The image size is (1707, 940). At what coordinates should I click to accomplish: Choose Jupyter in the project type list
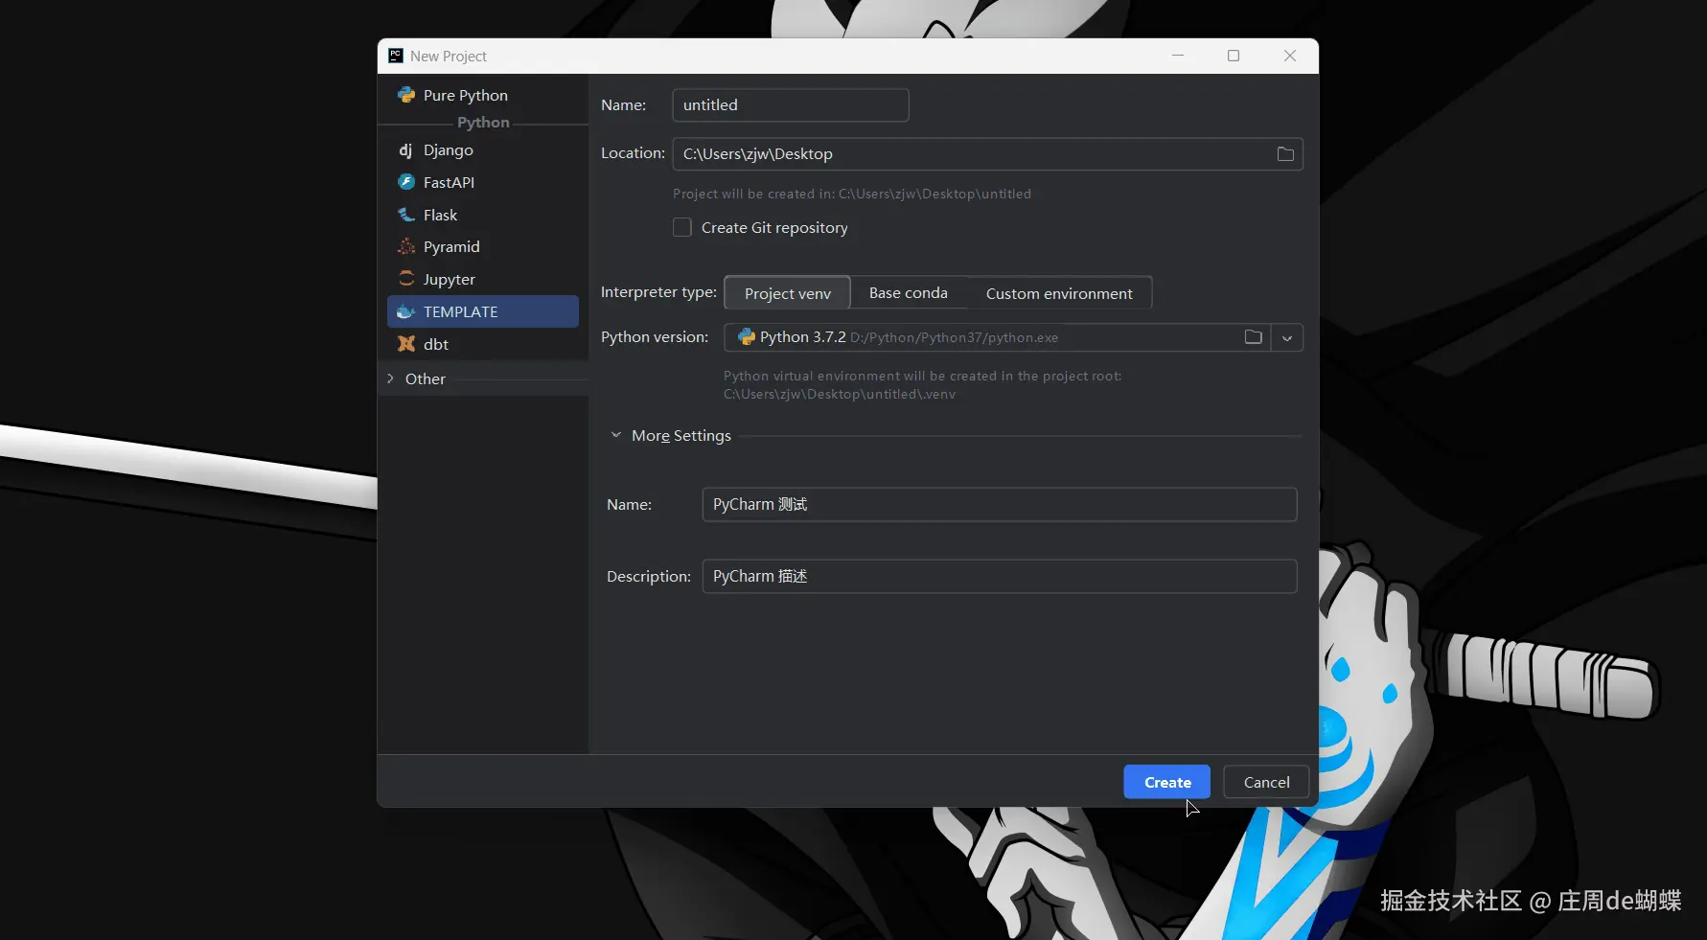pos(483,279)
